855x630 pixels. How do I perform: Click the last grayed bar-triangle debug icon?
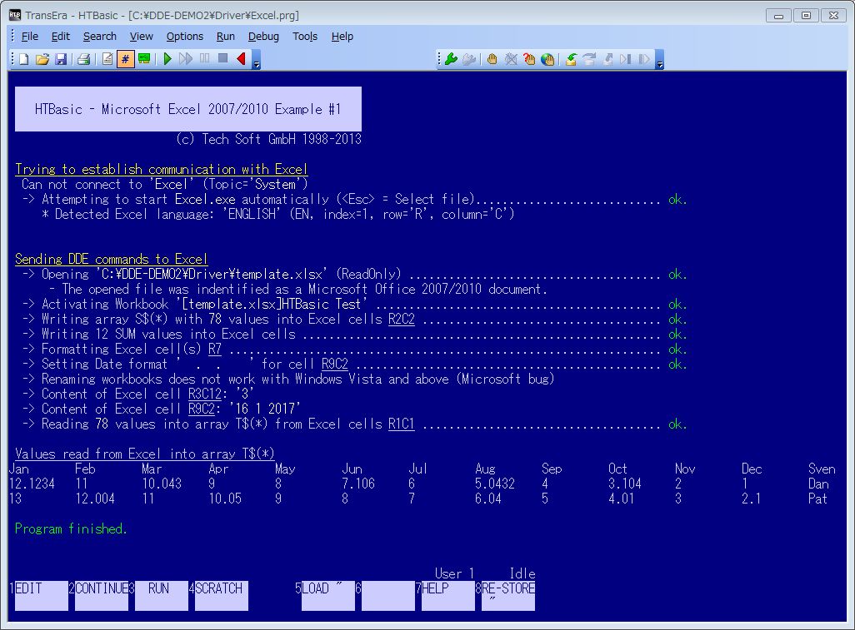[x=644, y=59]
